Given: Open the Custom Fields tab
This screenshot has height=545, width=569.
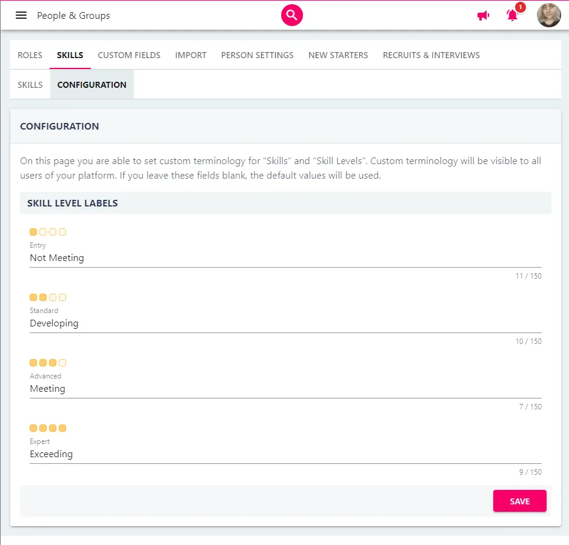Looking at the screenshot, I should click(x=129, y=55).
